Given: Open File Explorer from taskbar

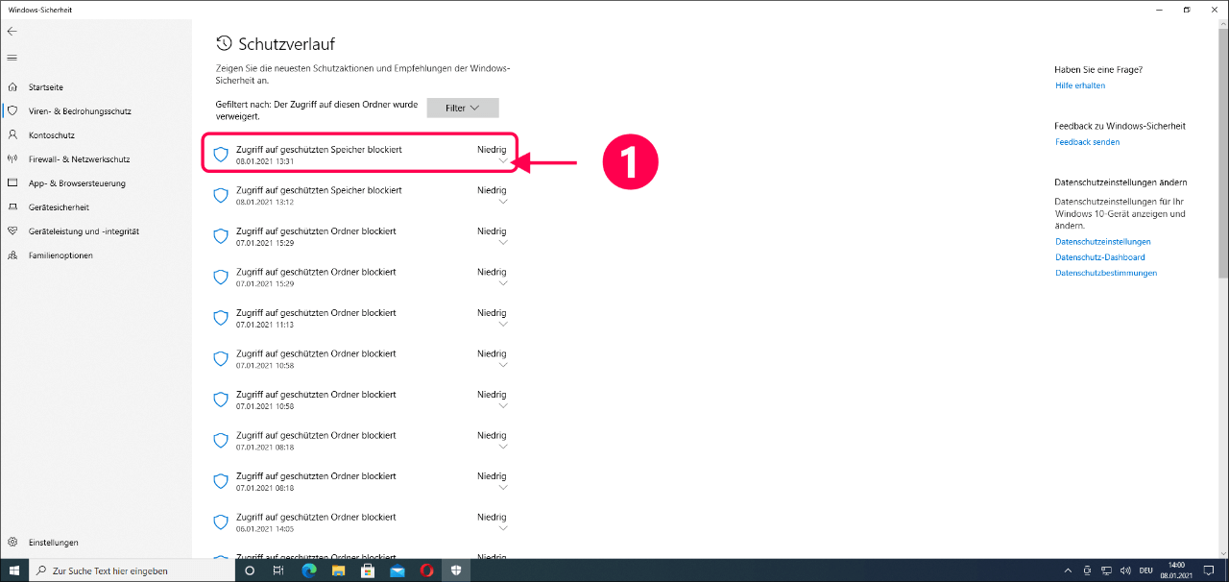Looking at the screenshot, I should click(x=338, y=570).
